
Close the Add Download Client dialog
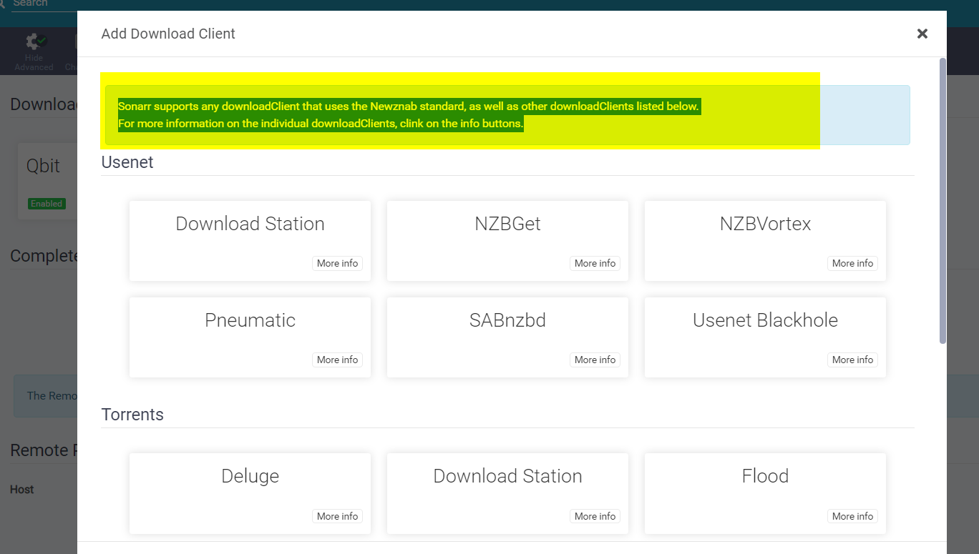922,34
